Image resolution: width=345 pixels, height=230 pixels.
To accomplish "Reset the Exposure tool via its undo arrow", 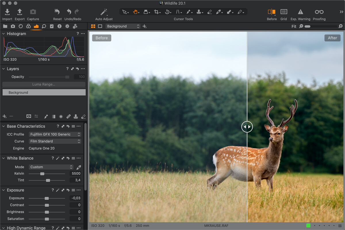I will pos(68,190).
